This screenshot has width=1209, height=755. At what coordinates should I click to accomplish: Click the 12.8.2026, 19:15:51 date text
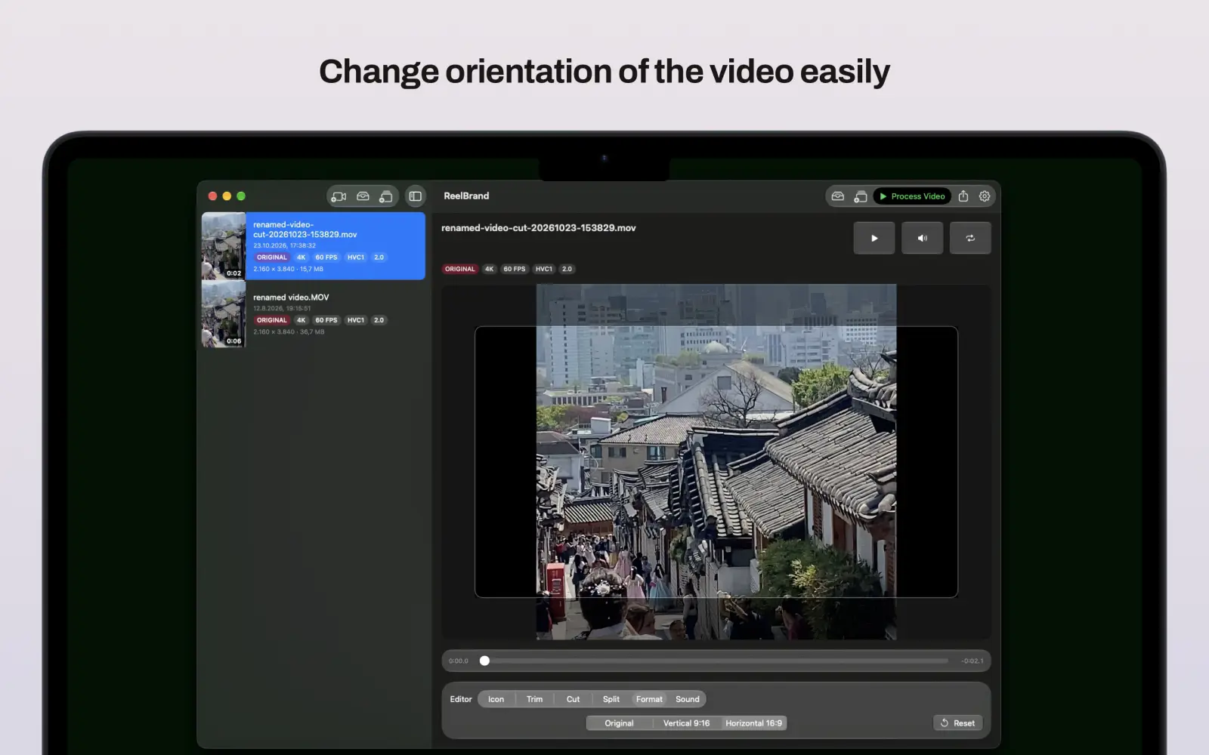(x=282, y=308)
